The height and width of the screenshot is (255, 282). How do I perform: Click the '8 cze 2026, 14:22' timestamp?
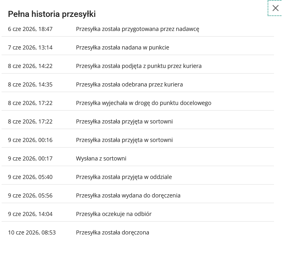pos(30,66)
